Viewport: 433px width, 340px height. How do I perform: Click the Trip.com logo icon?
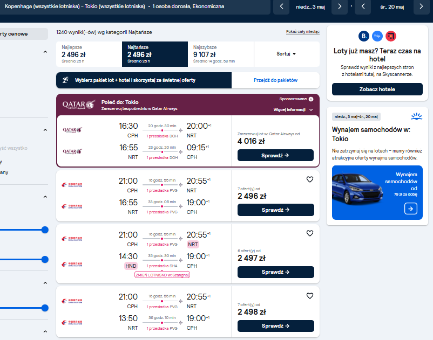tap(377, 36)
